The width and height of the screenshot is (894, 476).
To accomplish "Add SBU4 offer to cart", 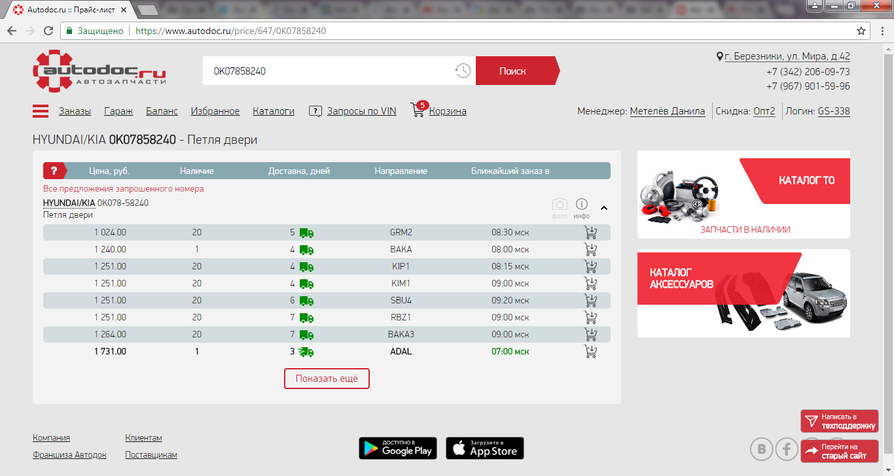I will [590, 300].
